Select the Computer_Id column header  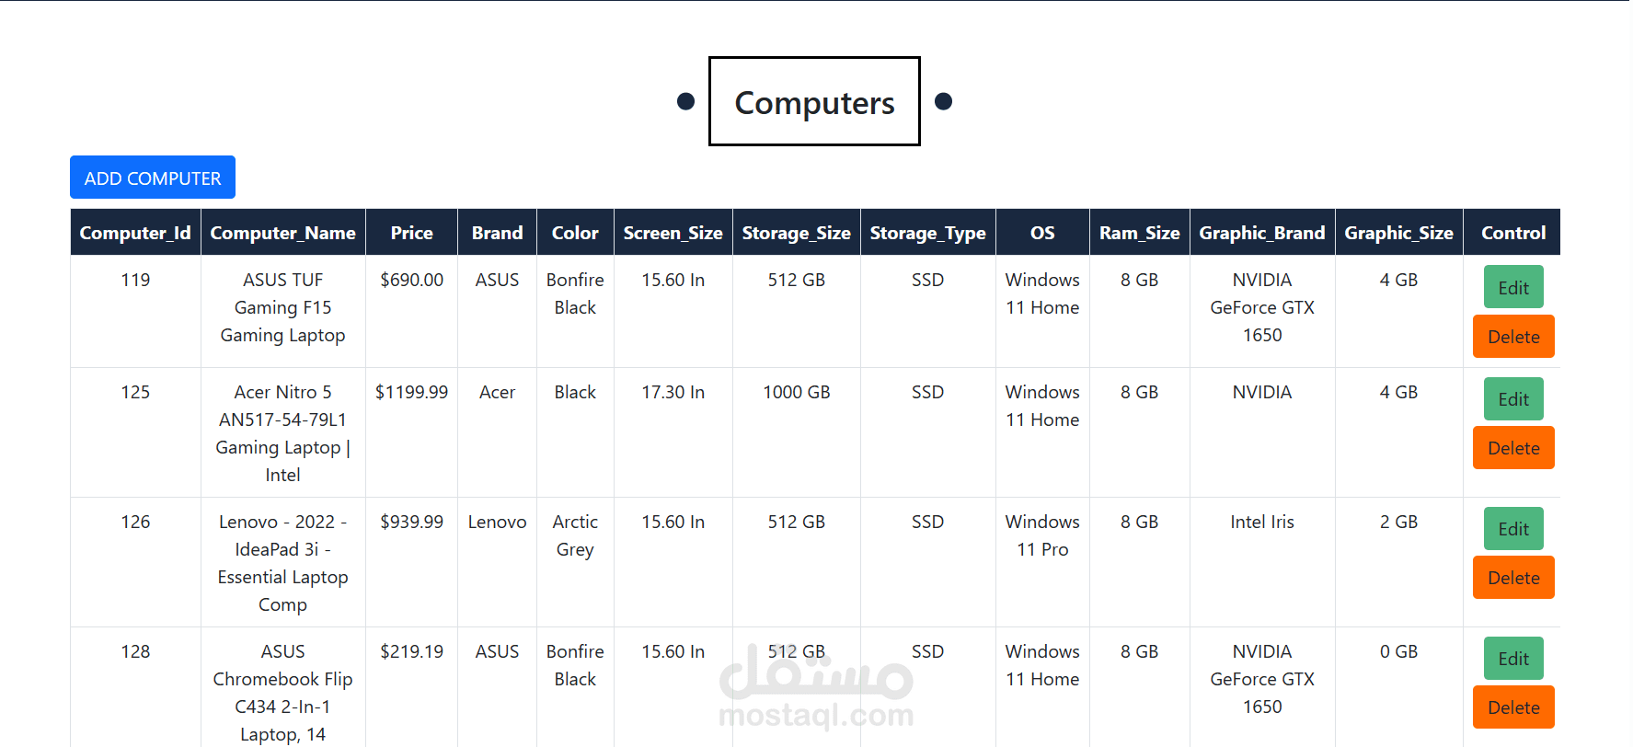tap(135, 233)
